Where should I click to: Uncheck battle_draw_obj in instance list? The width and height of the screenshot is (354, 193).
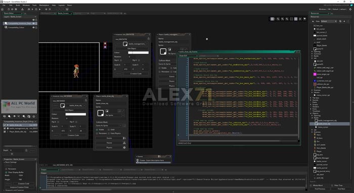[5, 125]
